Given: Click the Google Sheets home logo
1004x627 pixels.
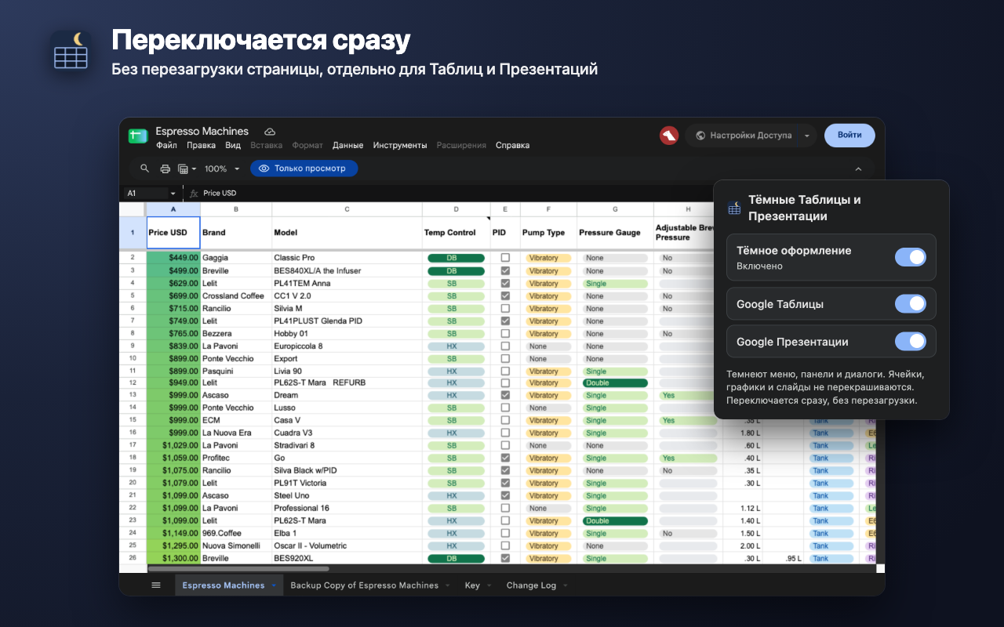Looking at the screenshot, I should tap(138, 136).
